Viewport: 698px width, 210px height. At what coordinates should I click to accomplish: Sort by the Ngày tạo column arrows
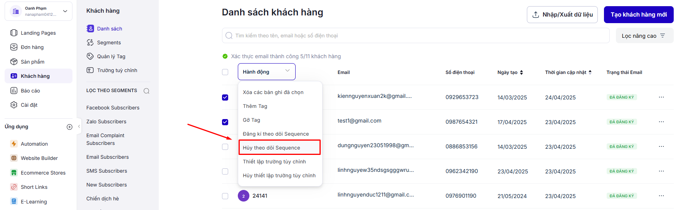pyautogui.click(x=521, y=72)
